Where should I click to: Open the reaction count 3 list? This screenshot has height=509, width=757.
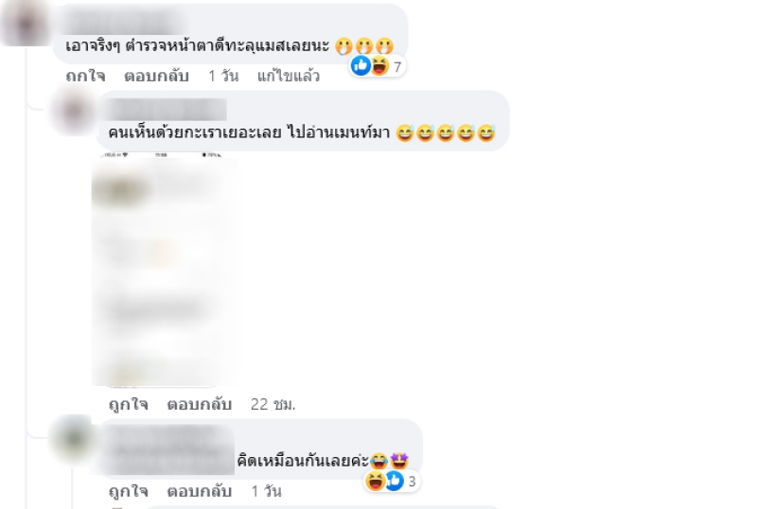412,482
